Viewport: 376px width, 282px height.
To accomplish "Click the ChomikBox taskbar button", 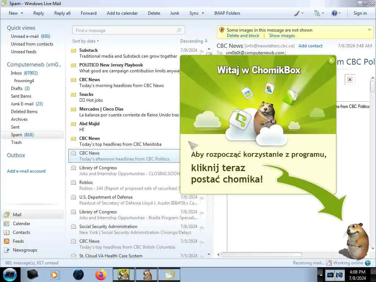I will (123, 275).
